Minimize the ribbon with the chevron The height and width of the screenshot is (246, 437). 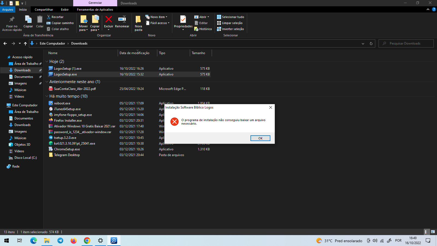(x=428, y=10)
